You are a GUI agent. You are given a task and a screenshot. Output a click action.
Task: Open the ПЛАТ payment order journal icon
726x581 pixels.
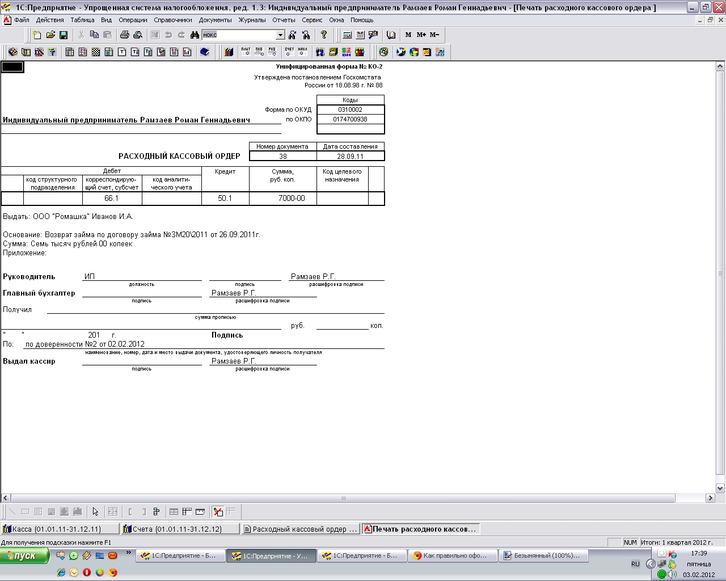(x=246, y=52)
